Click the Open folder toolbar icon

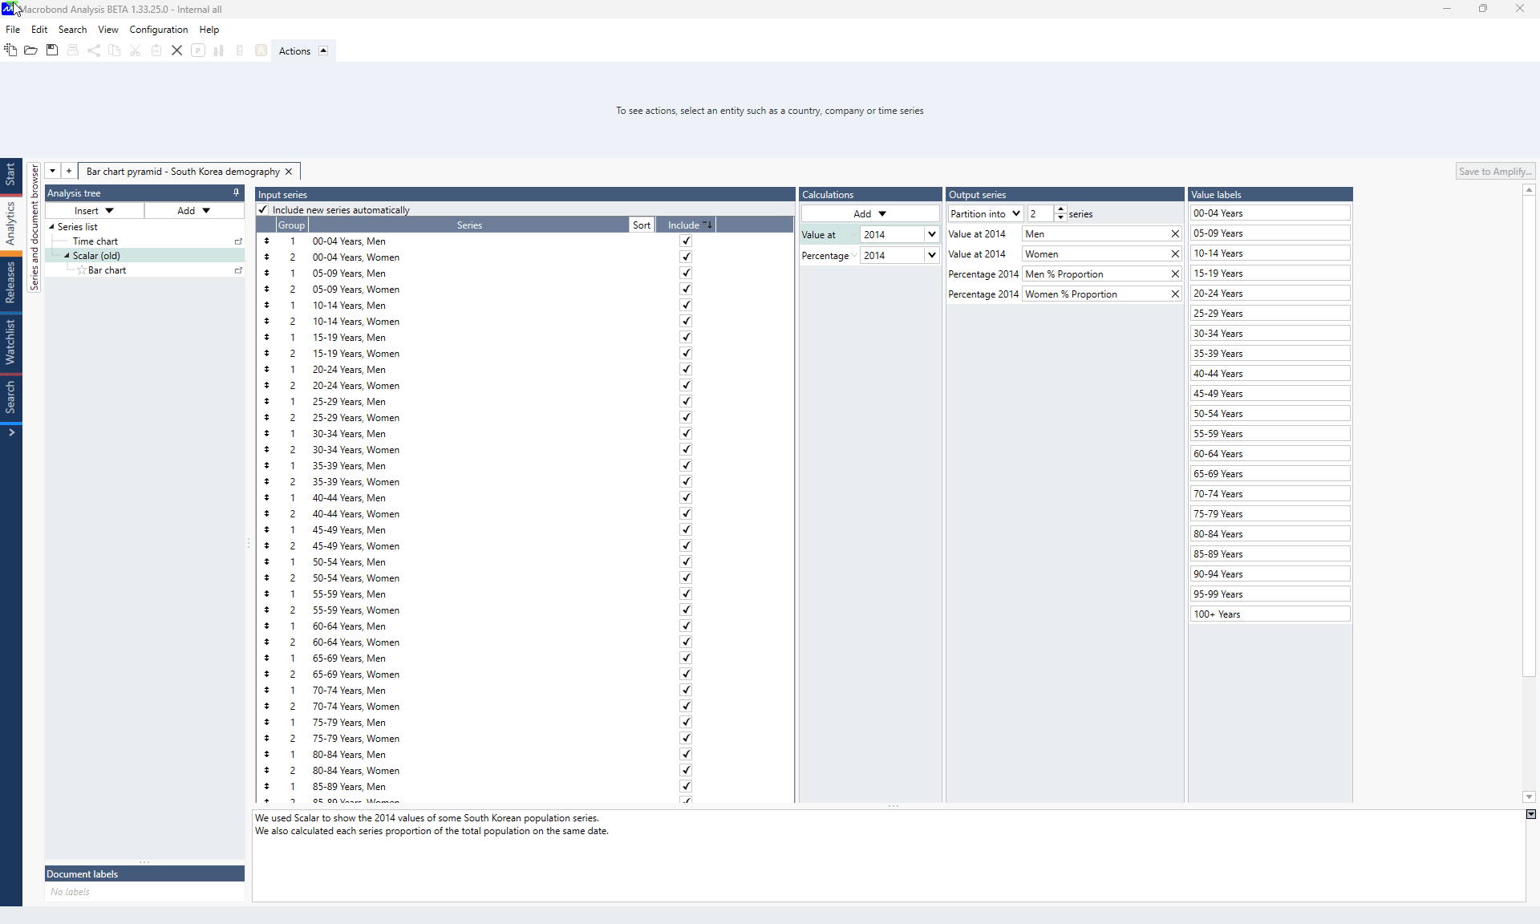point(30,50)
